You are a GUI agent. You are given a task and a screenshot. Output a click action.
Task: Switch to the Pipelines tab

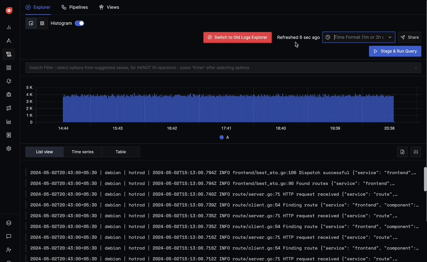click(x=75, y=7)
